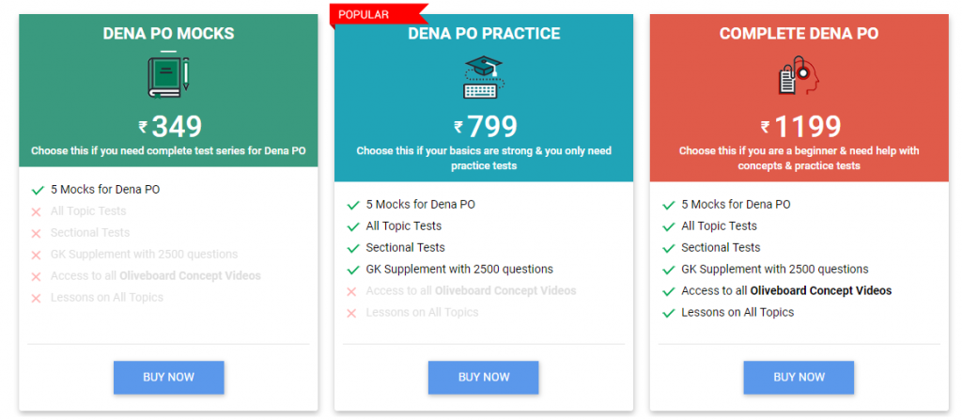Click bold Oliveboard Concept Videos text in Complete plan
The image size is (962, 420).
[x=821, y=290]
